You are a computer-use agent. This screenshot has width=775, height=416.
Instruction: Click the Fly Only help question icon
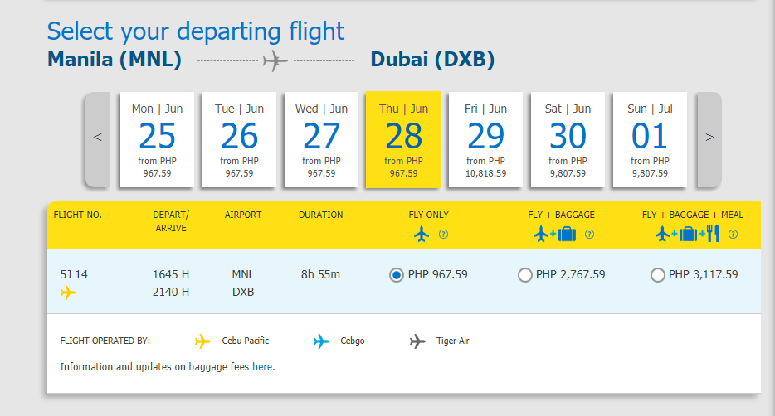[443, 235]
